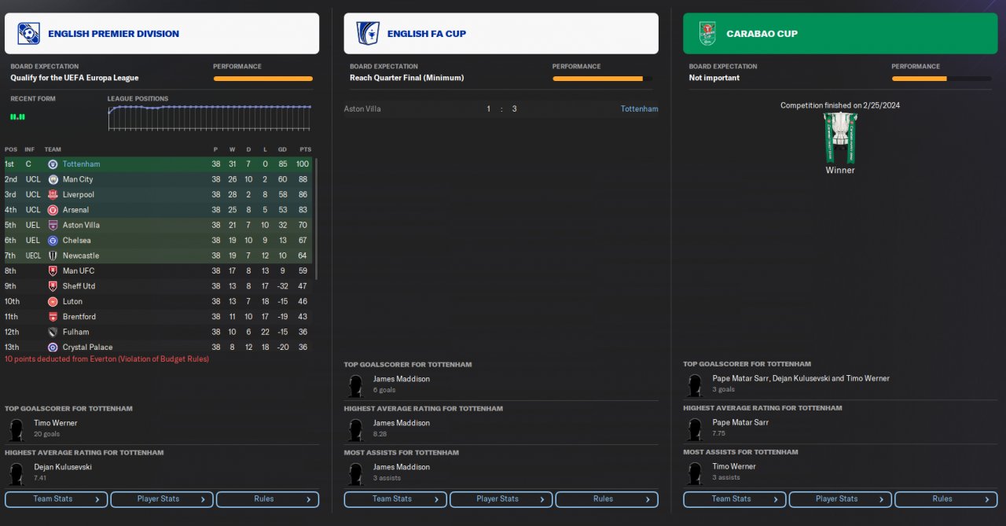Click the Man City club badge
The image size is (1006, 526).
click(53, 179)
